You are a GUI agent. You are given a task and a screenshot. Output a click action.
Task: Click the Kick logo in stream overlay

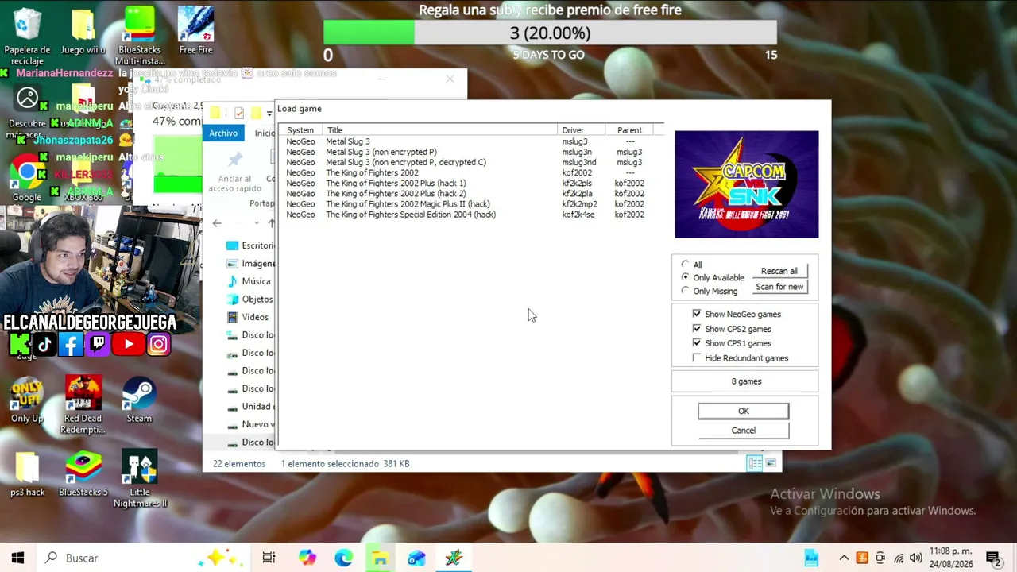click(20, 344)
